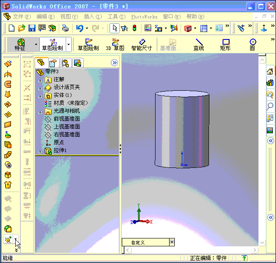Open the 文件(F) menu
The width and height of the screenshot is (276, 263).
pyautogui.click(x=22, y=17)
